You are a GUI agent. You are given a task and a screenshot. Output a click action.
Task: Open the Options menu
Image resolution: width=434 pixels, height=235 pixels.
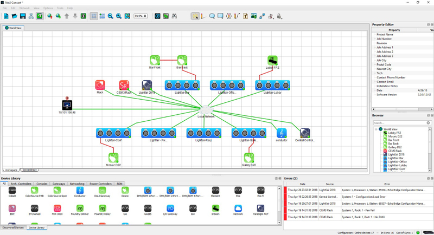pos(48,8)
